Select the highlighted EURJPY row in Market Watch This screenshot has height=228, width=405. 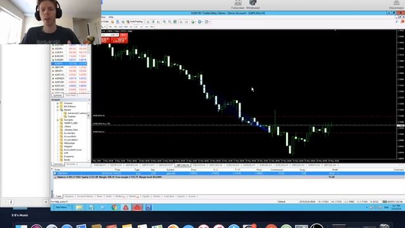pos(69,63)
